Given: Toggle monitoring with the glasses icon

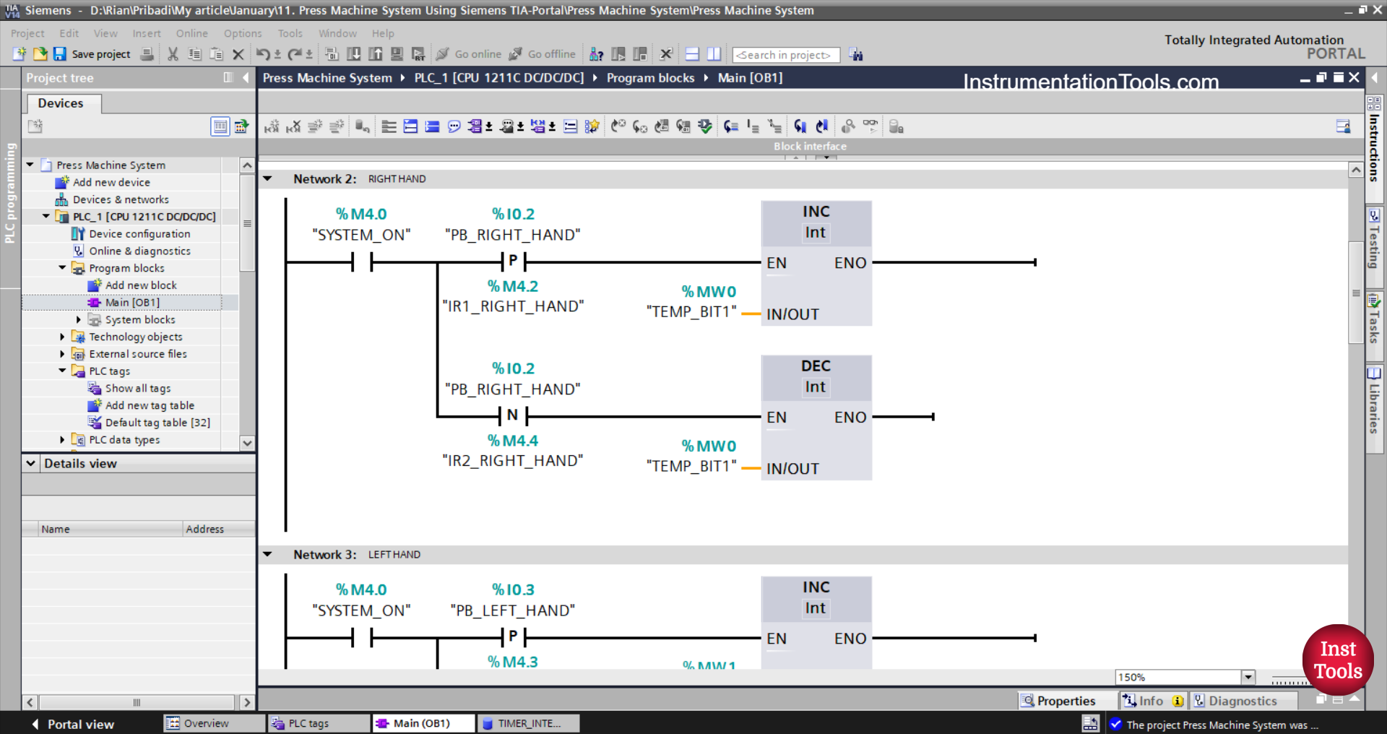Looking at the screenshot, I should pyautogui.click(x=870, y=126).
